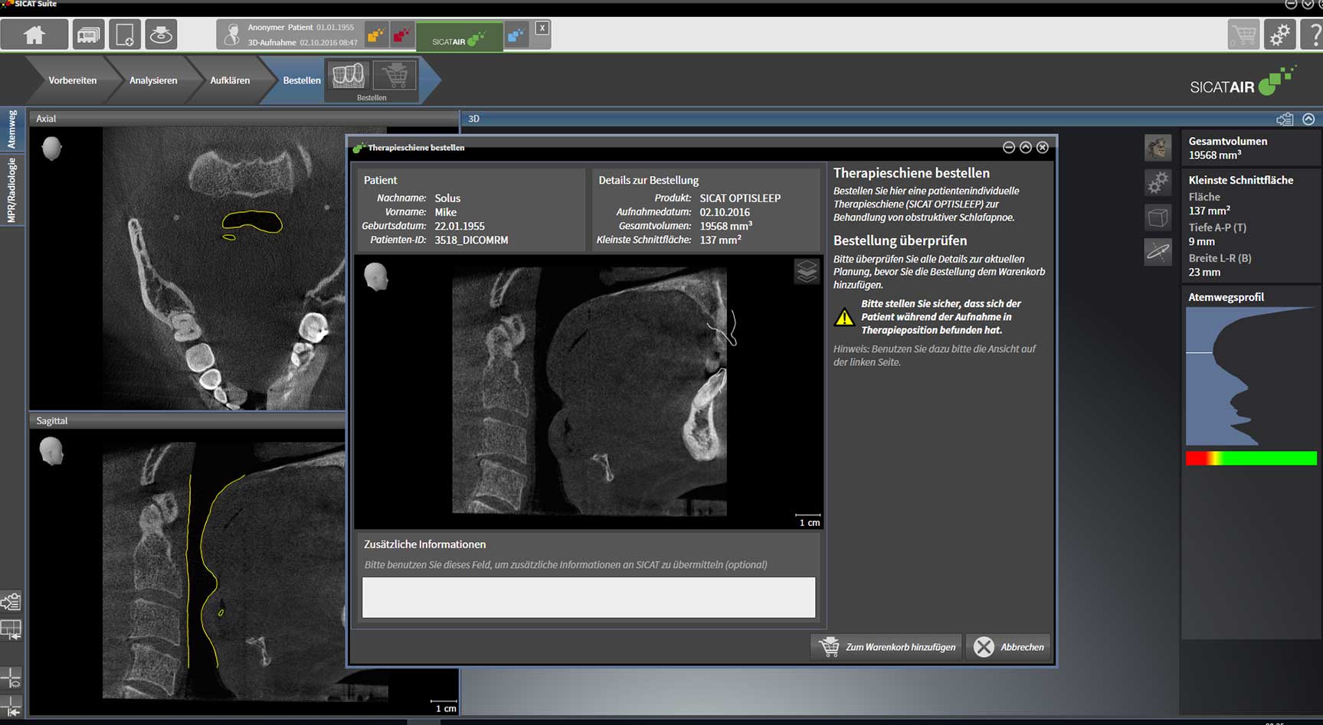Go to the Analysieren workflow step
The width and height of the screenshot is (1323, 725).
tap(153, 80)
